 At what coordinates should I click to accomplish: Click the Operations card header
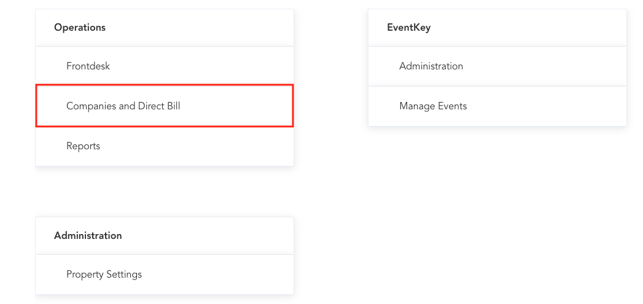[x=80, y=28]
